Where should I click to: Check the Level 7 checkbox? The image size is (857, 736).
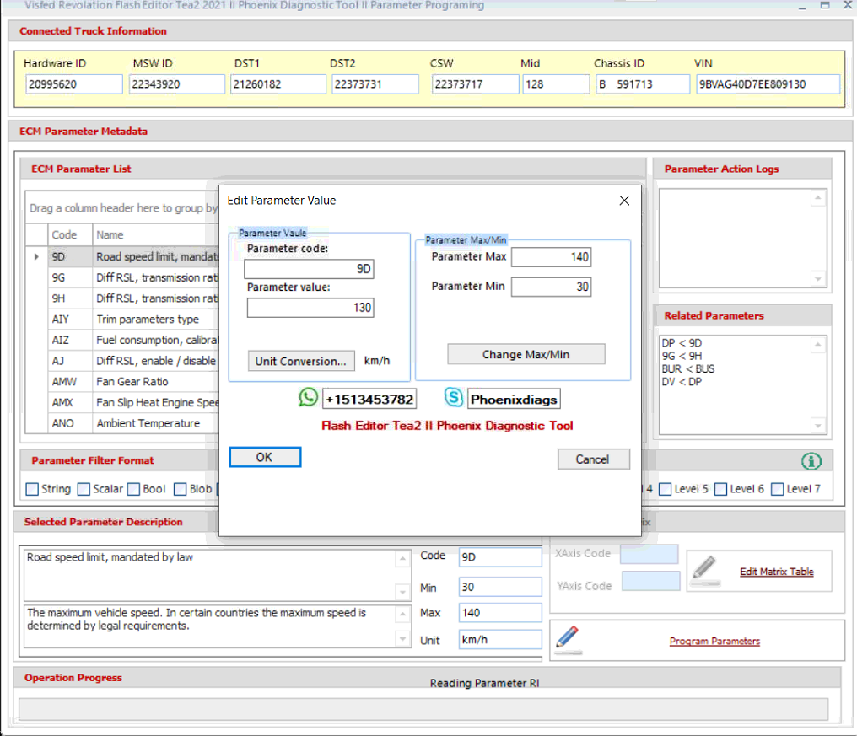777,489
